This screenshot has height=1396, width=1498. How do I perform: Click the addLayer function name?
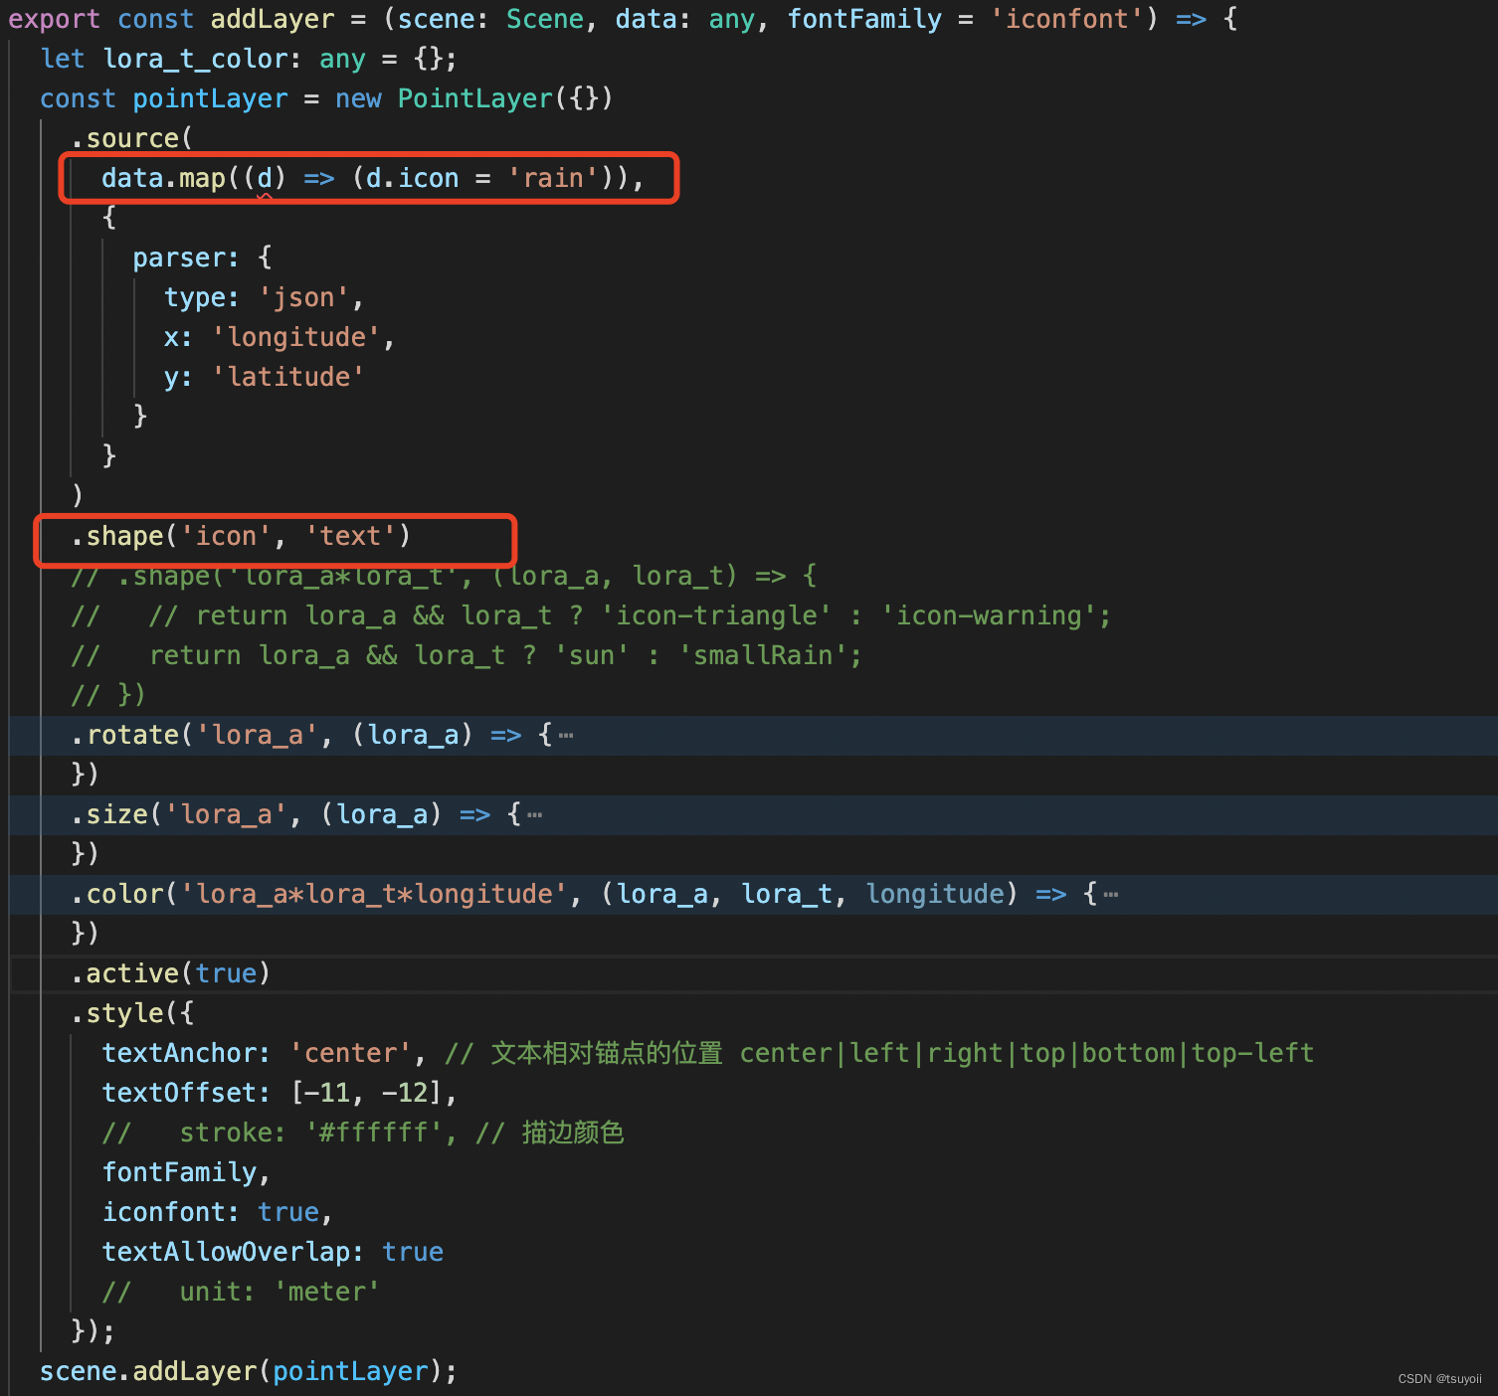click(273, 20)
